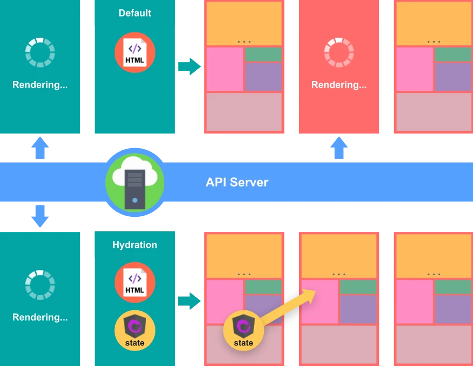
Task: Click the HTML file icon under Hydration
Action: click(135, 282)
